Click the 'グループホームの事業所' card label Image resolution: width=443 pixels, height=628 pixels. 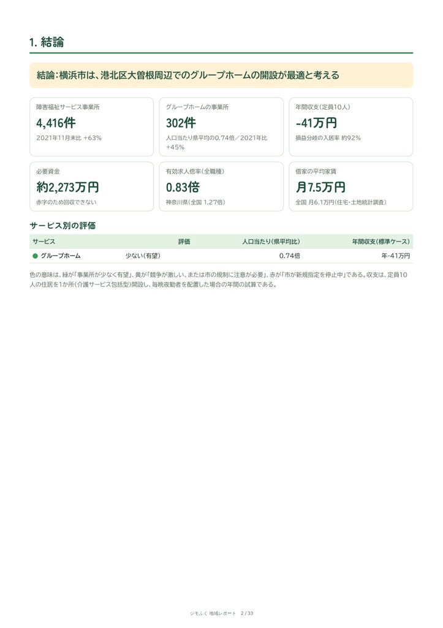click(197, 107)
